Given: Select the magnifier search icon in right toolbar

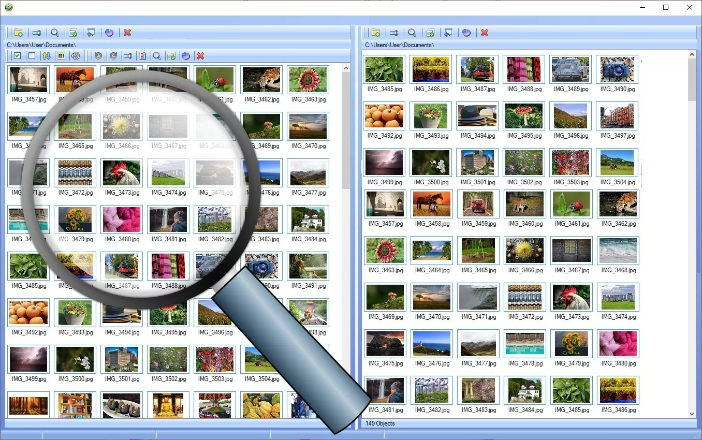Looking at the screenshot, I should (412, 33).
